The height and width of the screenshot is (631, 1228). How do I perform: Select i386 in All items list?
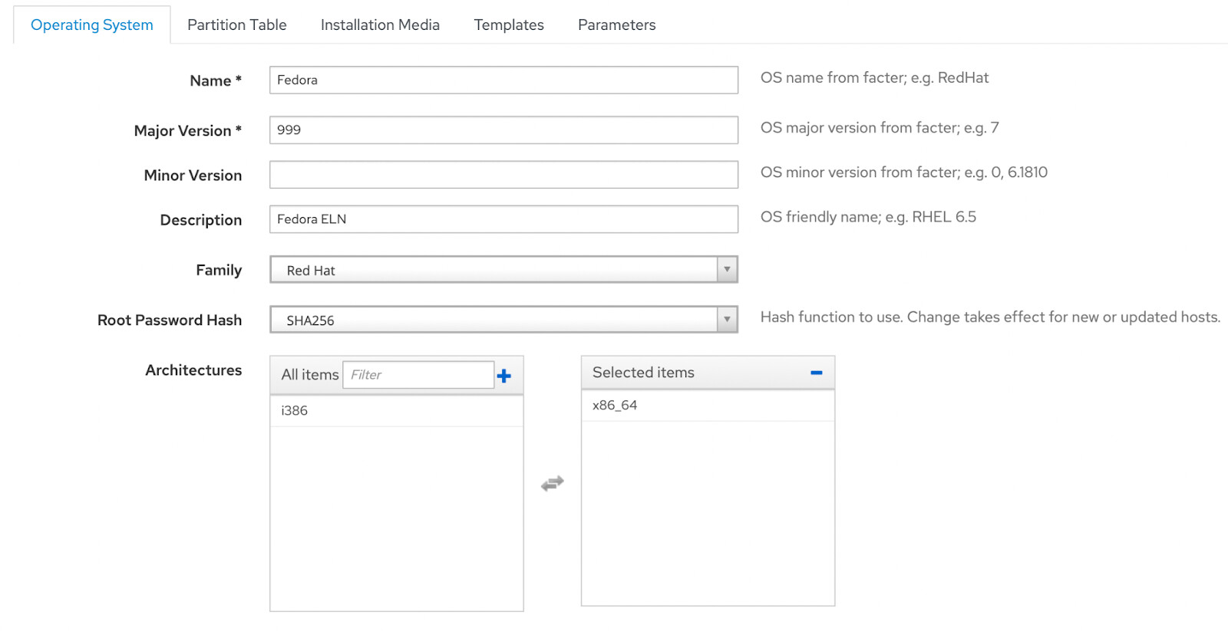pyautogui.click(x=397, y=411)
